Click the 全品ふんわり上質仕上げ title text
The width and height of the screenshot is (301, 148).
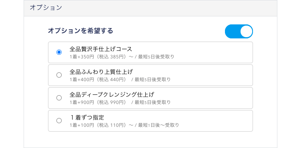pyautogui.click(x=101, y=72)
